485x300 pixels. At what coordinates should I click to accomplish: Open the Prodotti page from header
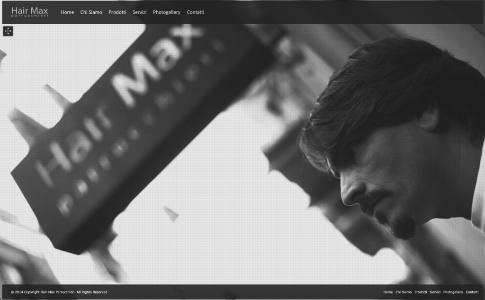click(117, 12)
